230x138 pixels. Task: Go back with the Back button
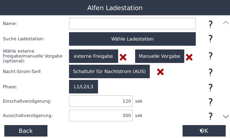click(26, 131)
